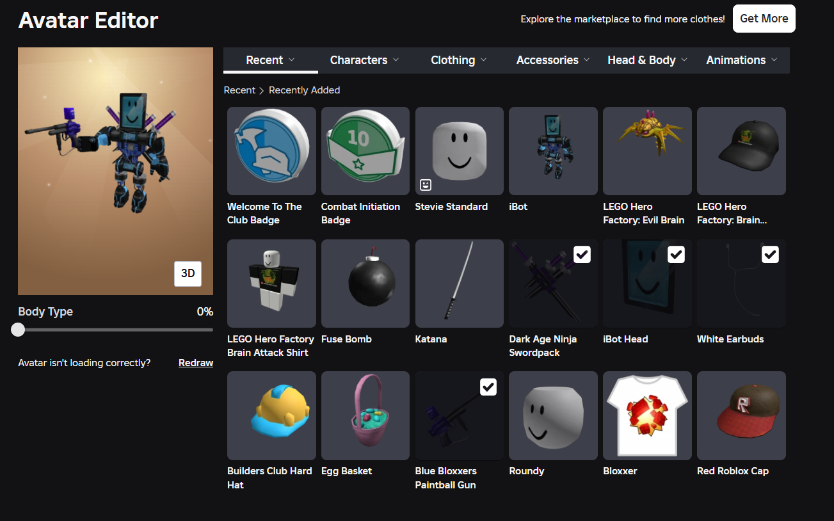Viewport: 834px width, 521px height.
Task: Click the Body Type slider track
Action: (116, 330)
